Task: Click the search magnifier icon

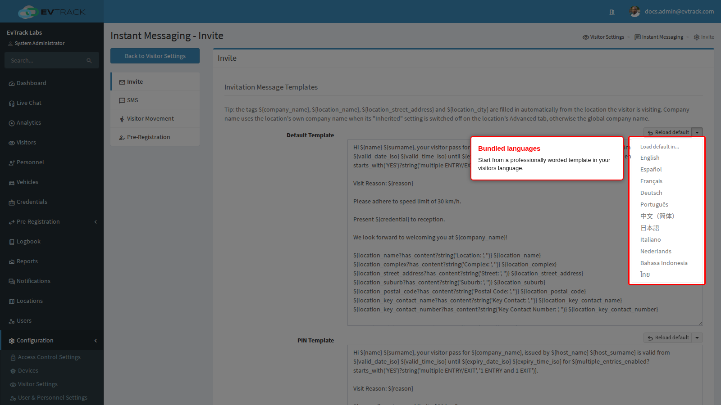Action: tap(89, 60)
